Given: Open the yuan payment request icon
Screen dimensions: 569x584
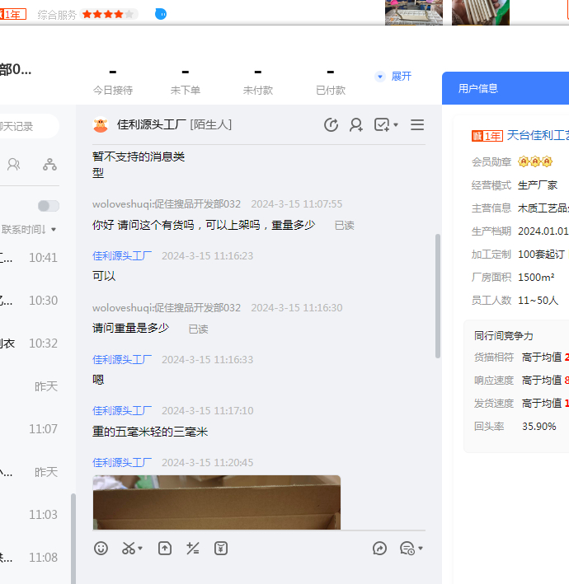Looking at the screenshot, I should (220, 548).
